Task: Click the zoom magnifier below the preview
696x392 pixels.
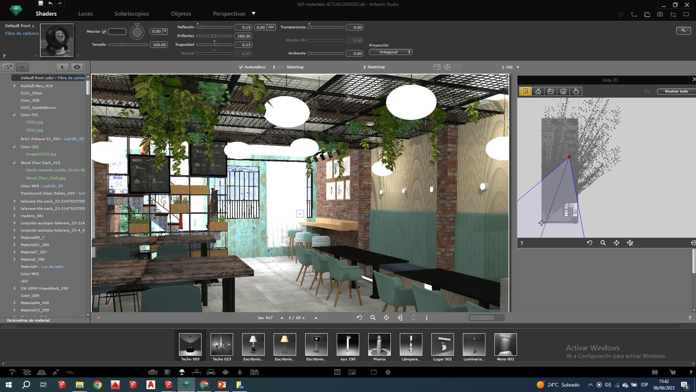Action: tap(373, 318)
